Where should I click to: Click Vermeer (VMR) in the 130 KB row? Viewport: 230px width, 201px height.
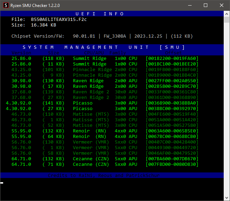point(91,142)
